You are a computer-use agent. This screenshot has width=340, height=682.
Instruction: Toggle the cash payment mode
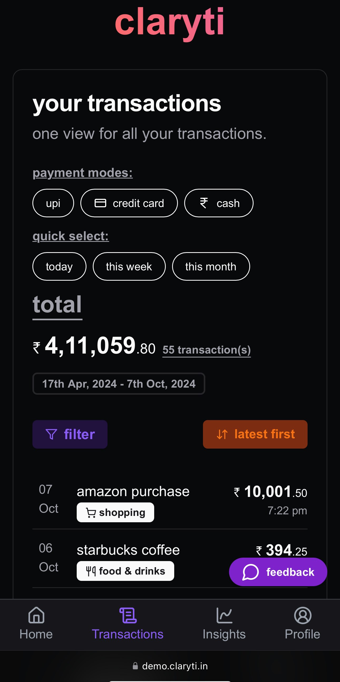coord(218,203)
